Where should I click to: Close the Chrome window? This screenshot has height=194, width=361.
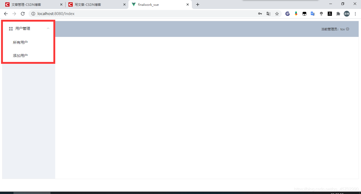pos(355,4)
